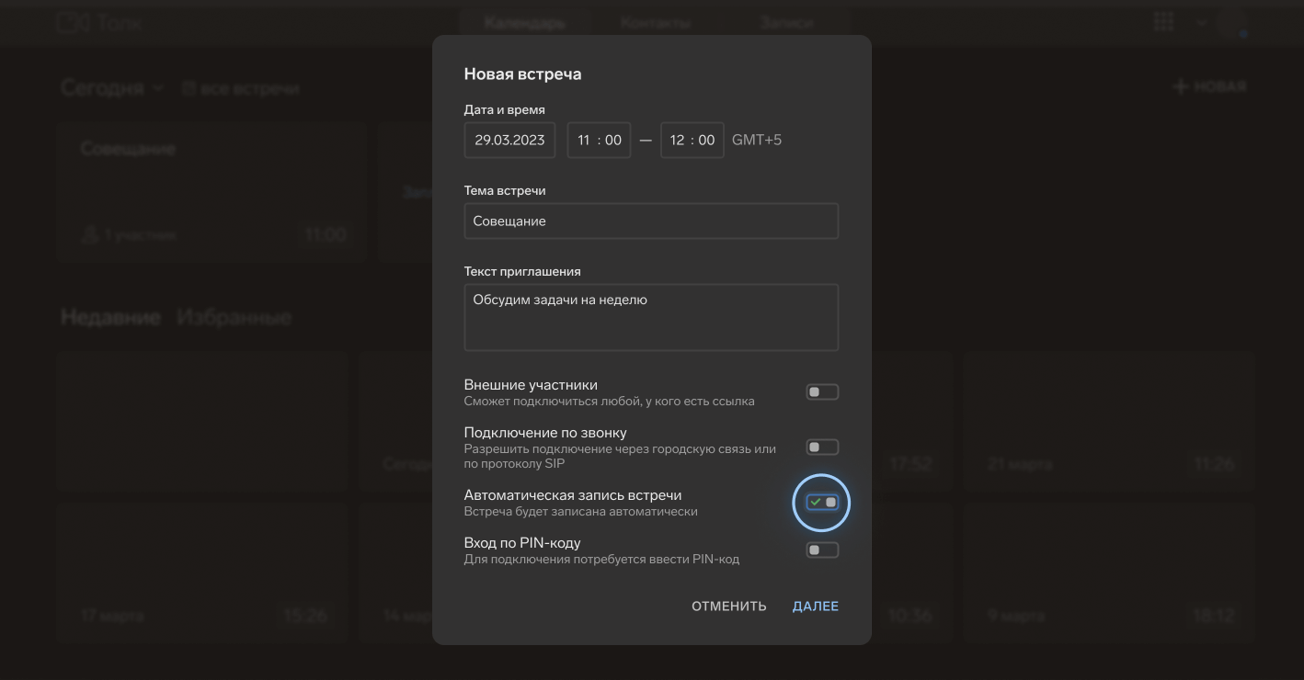Click the date field 29.03.2023

point(509,141)
